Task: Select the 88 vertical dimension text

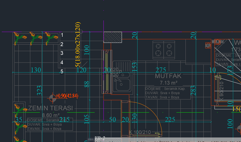Action: 87,84
